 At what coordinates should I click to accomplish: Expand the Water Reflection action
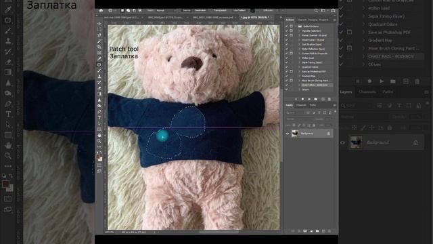(x=299, y=49)
